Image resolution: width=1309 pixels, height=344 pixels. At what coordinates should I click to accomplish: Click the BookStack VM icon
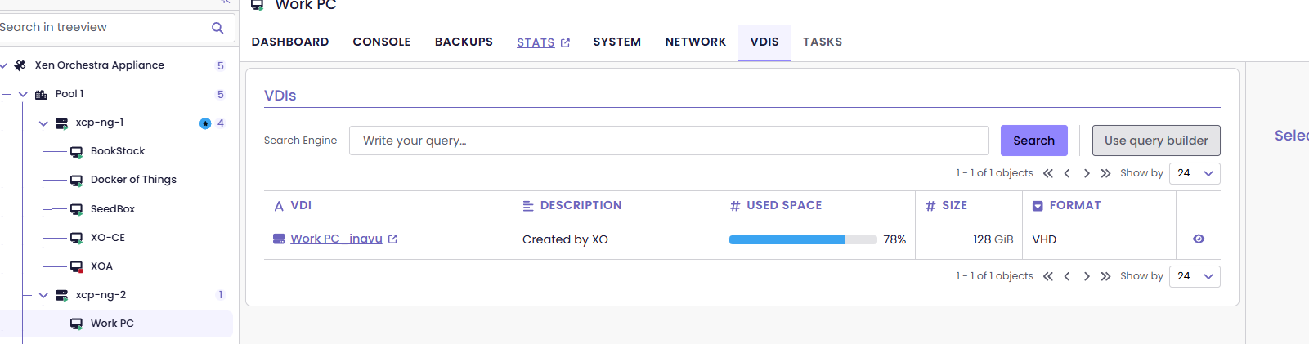[76, 152]
